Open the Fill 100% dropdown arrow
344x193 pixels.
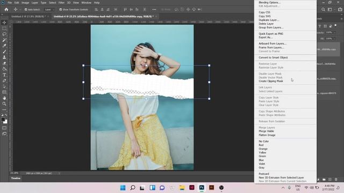[335, 39]
